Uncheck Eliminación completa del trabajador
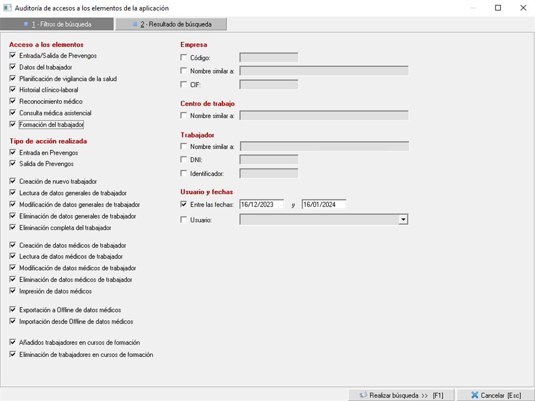 coord(13,227)
